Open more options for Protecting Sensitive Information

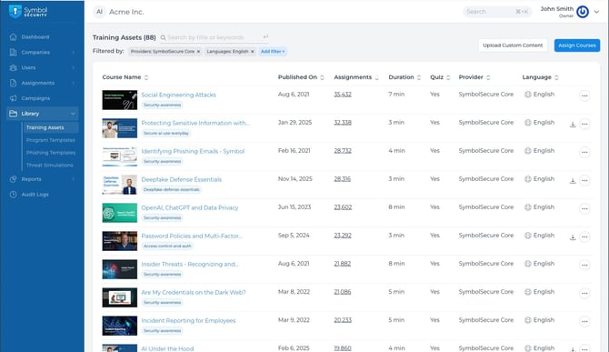[x=584, y=124]
